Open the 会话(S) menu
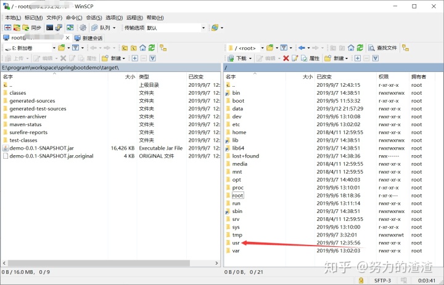This screenshot has width=444, height=285. click(94, 17)
